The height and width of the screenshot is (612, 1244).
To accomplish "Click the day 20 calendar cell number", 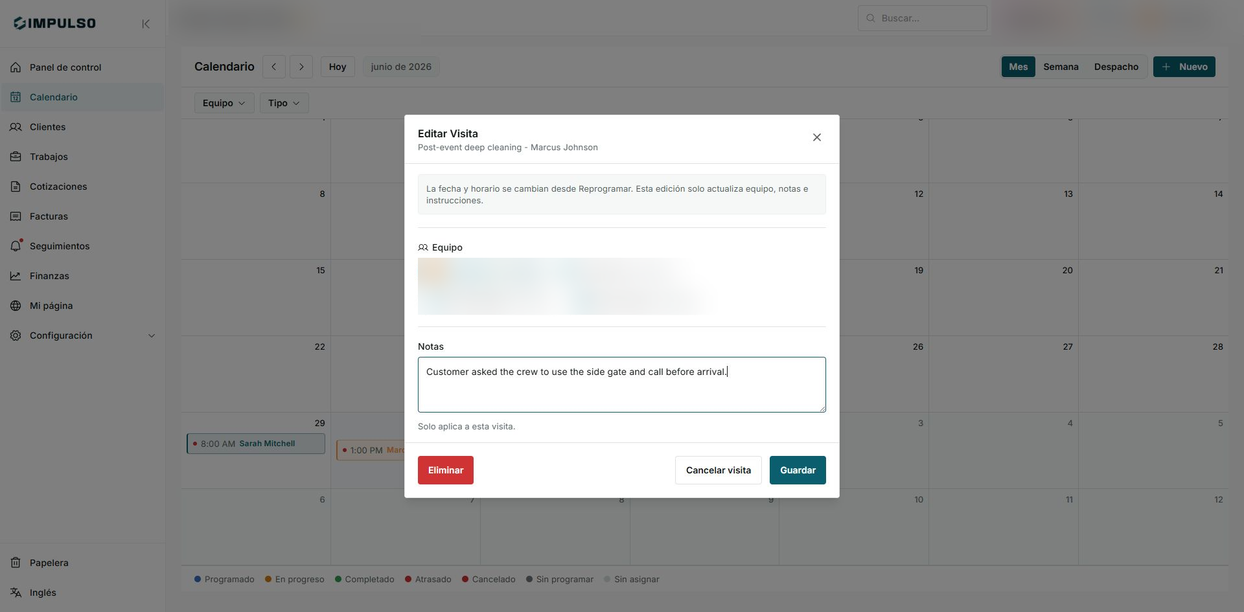I will click(1068, 270).
